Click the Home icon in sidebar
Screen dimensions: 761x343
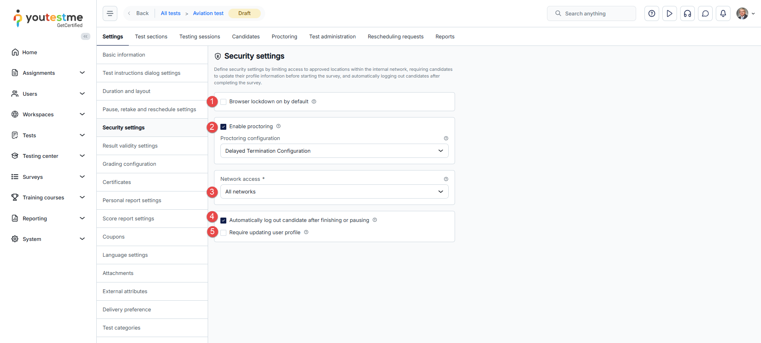pos(15,52)
